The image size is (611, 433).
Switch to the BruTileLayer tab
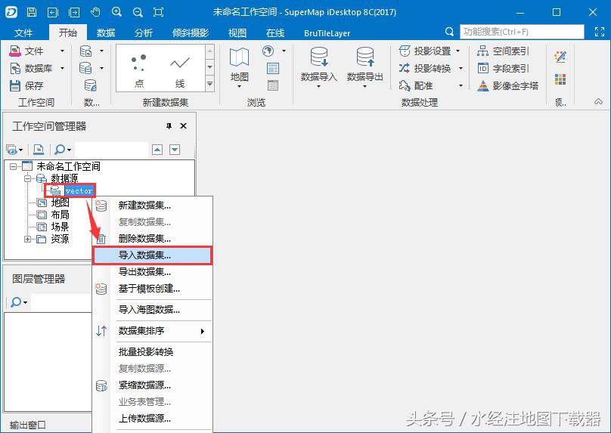click(327, 33)
